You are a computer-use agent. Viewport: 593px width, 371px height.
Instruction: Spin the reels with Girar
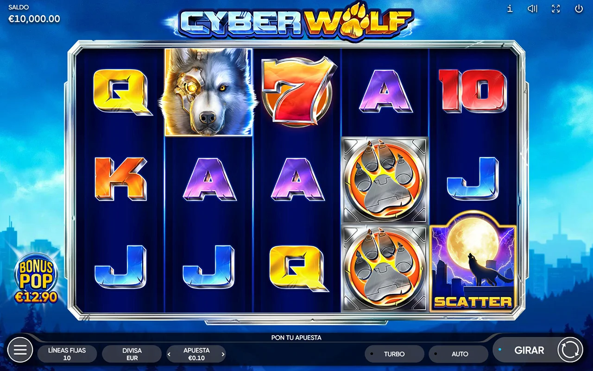click(538, 350)
